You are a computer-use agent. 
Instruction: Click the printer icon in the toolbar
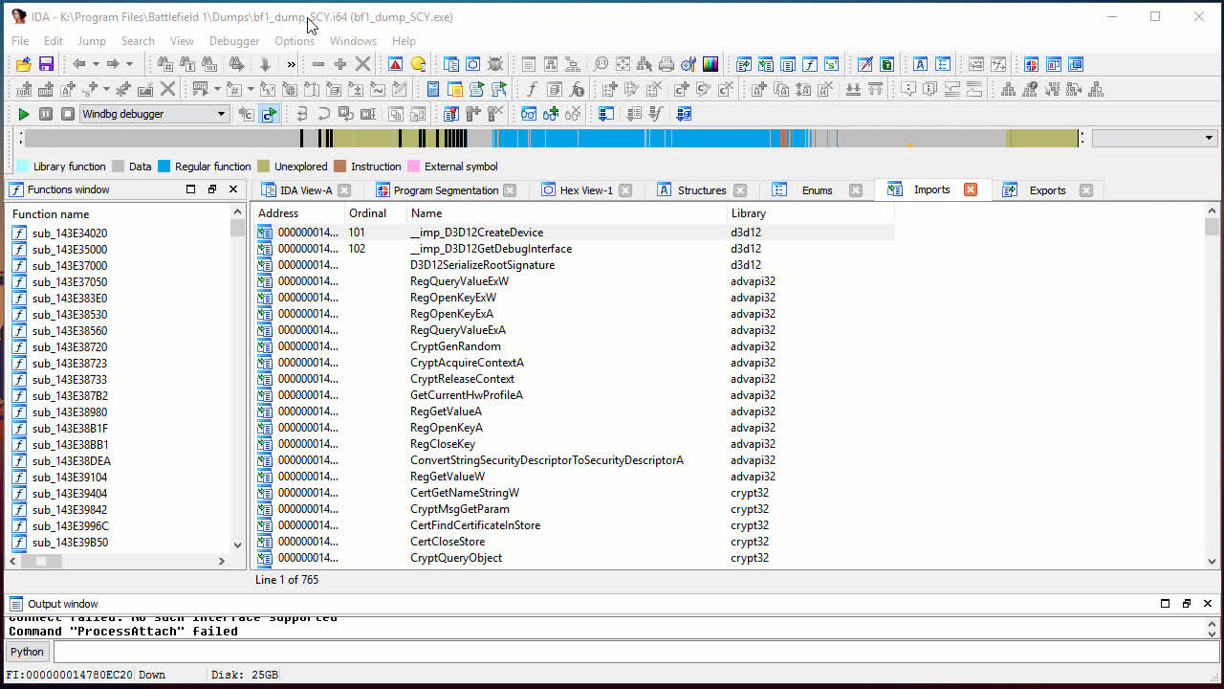coord(667,64)
